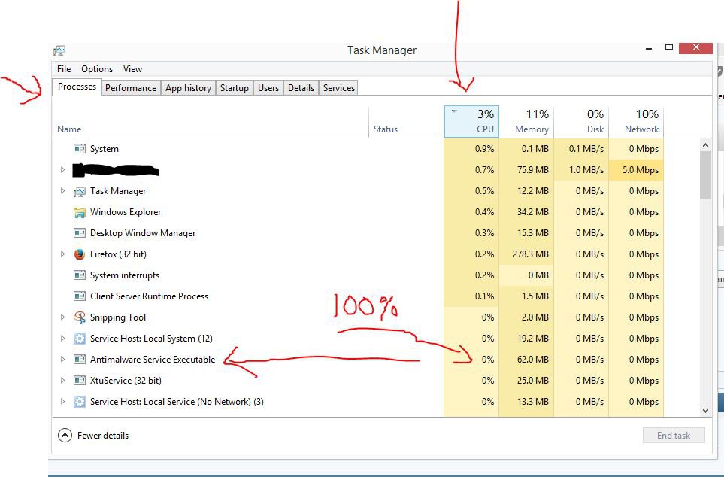Click the process list scrollbar thumb

[x=705, y=175]
